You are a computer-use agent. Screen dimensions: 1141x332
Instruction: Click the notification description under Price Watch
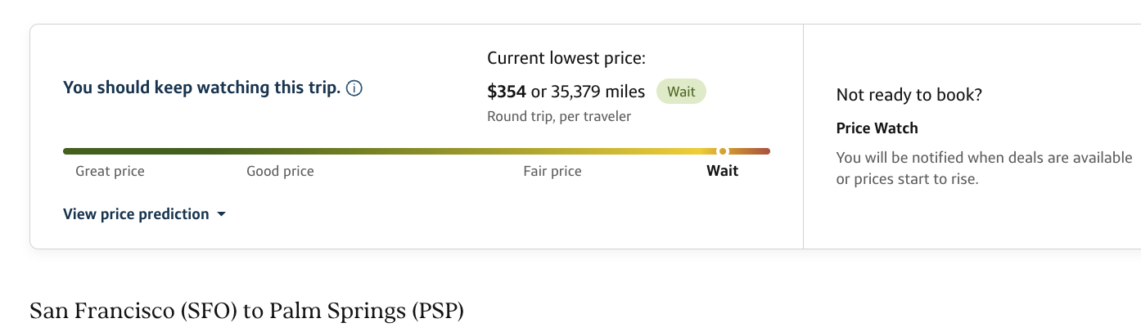coord(984,168)
